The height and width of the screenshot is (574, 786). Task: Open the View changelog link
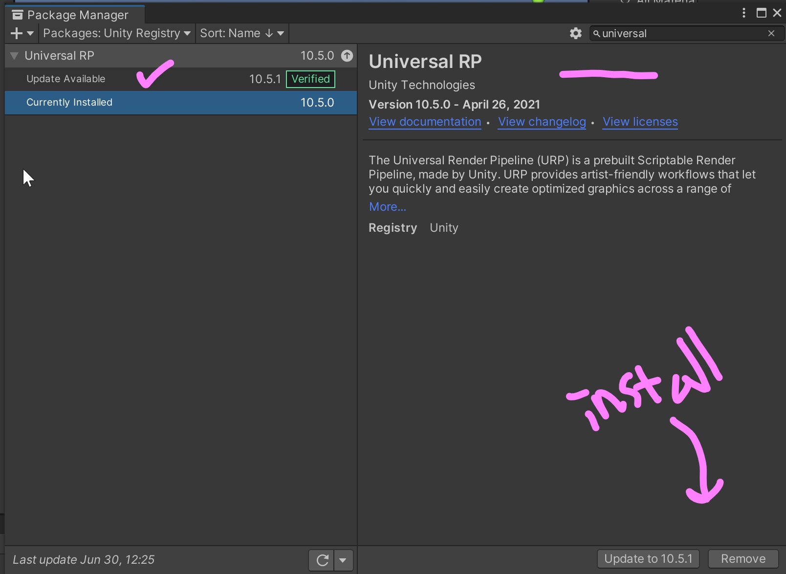click(542, 122)
